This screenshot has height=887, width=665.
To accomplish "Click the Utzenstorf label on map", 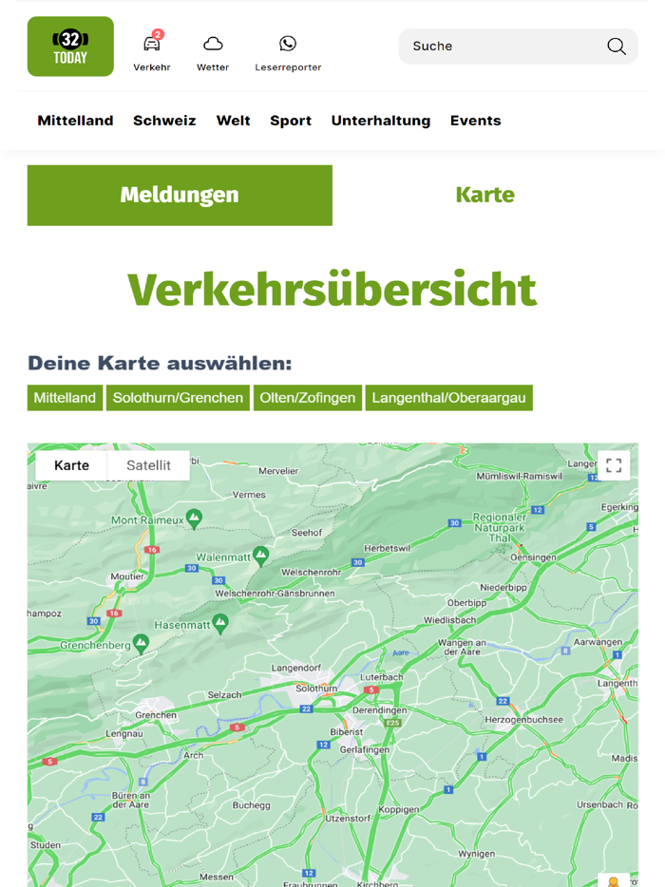I will pyautogui.click(x=348, y=819).
